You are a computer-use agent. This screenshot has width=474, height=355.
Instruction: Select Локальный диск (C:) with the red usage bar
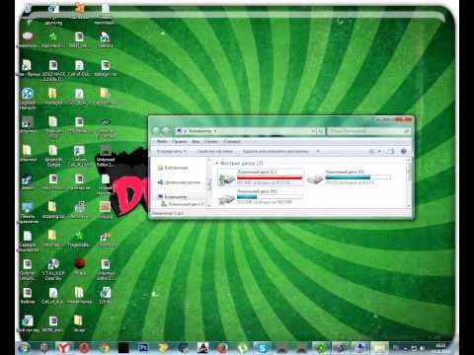point(260,177)
